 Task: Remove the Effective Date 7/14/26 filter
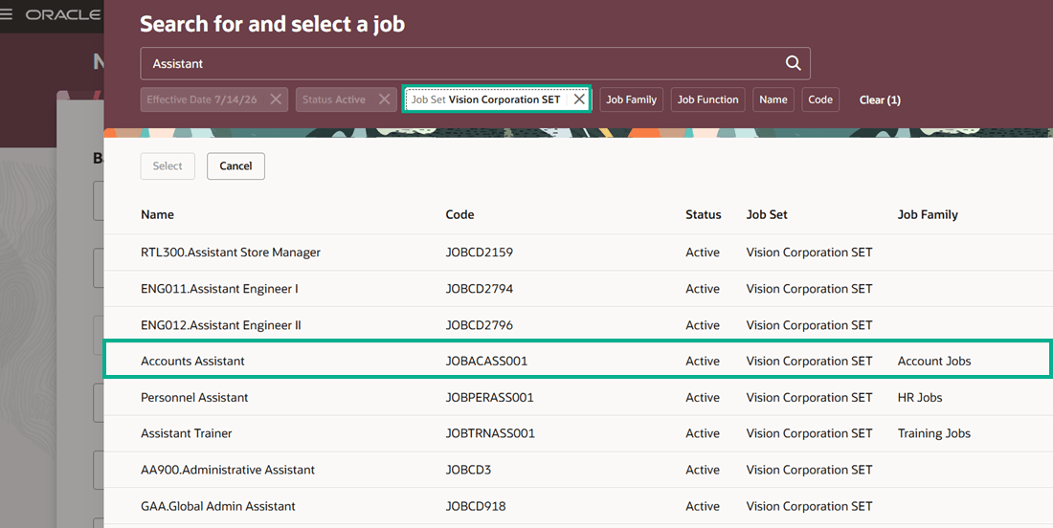coord(276,99)
